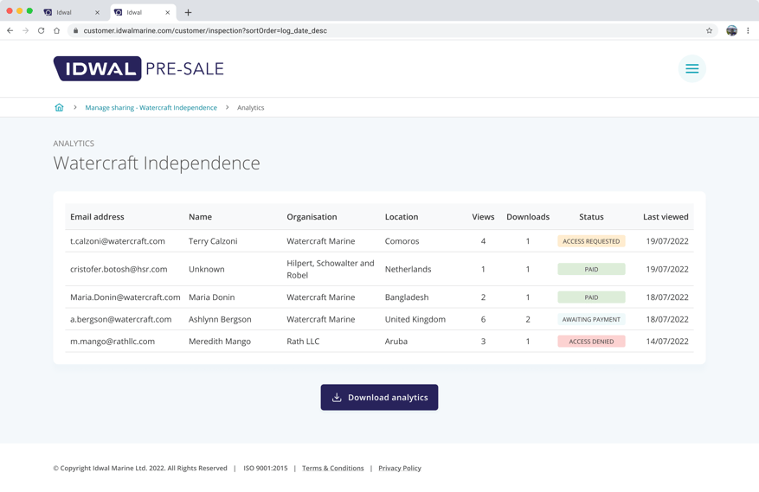Viewport: 759px width, 492px height.
Task: Click the name Meredith Mango
Action: point(220,341)
